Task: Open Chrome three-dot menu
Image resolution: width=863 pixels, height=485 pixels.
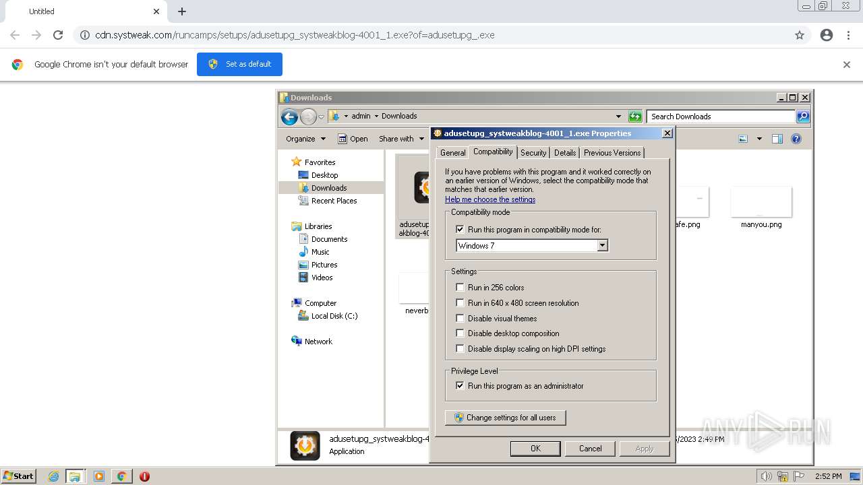Action: point(848,35)
